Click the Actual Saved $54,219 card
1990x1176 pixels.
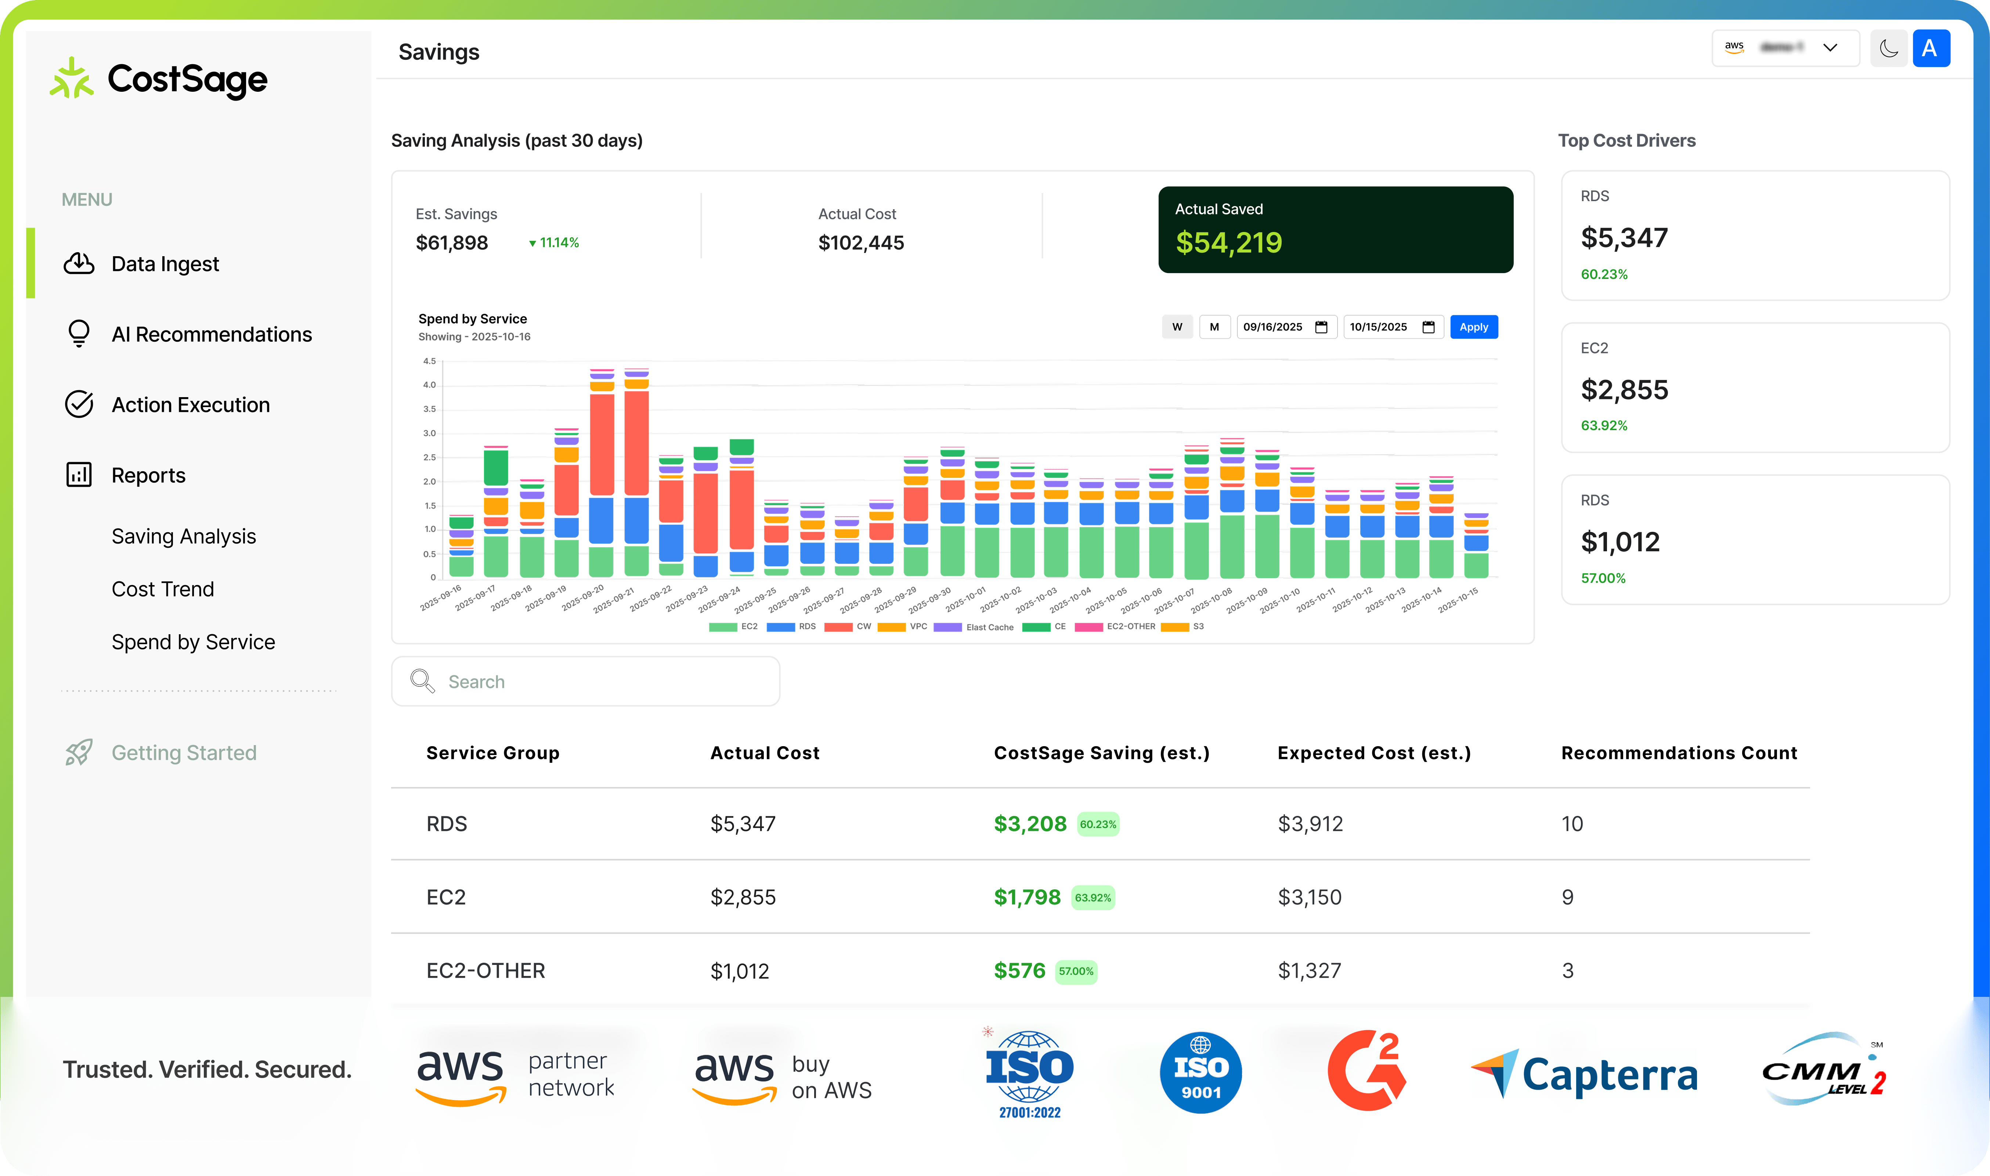point(1335,230)
